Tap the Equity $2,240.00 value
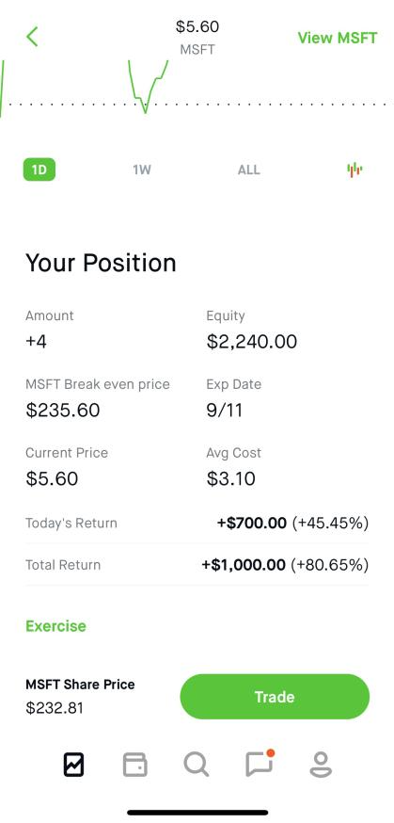394x823 pixels. point(251,342)
